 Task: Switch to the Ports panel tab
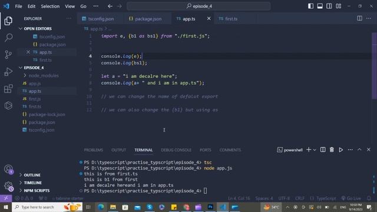pos(206,150)
